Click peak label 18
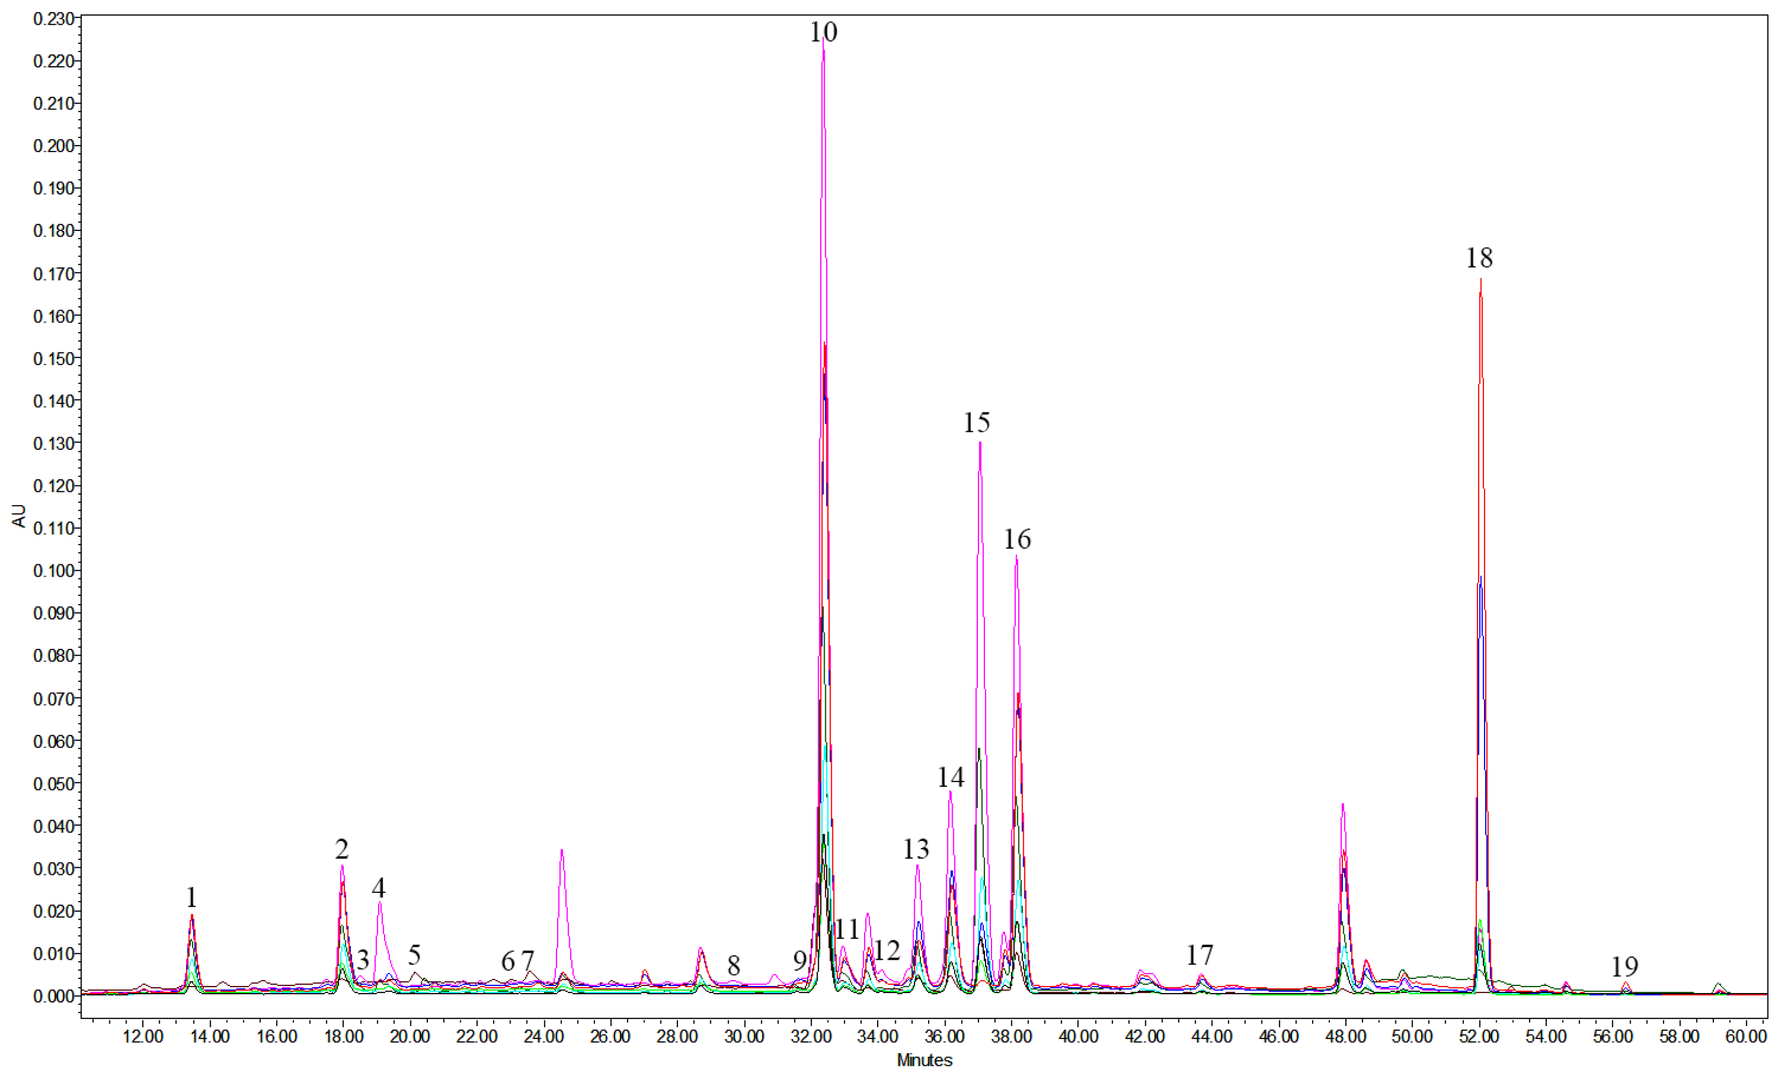The image size is (1785, 1073). 1479,258
